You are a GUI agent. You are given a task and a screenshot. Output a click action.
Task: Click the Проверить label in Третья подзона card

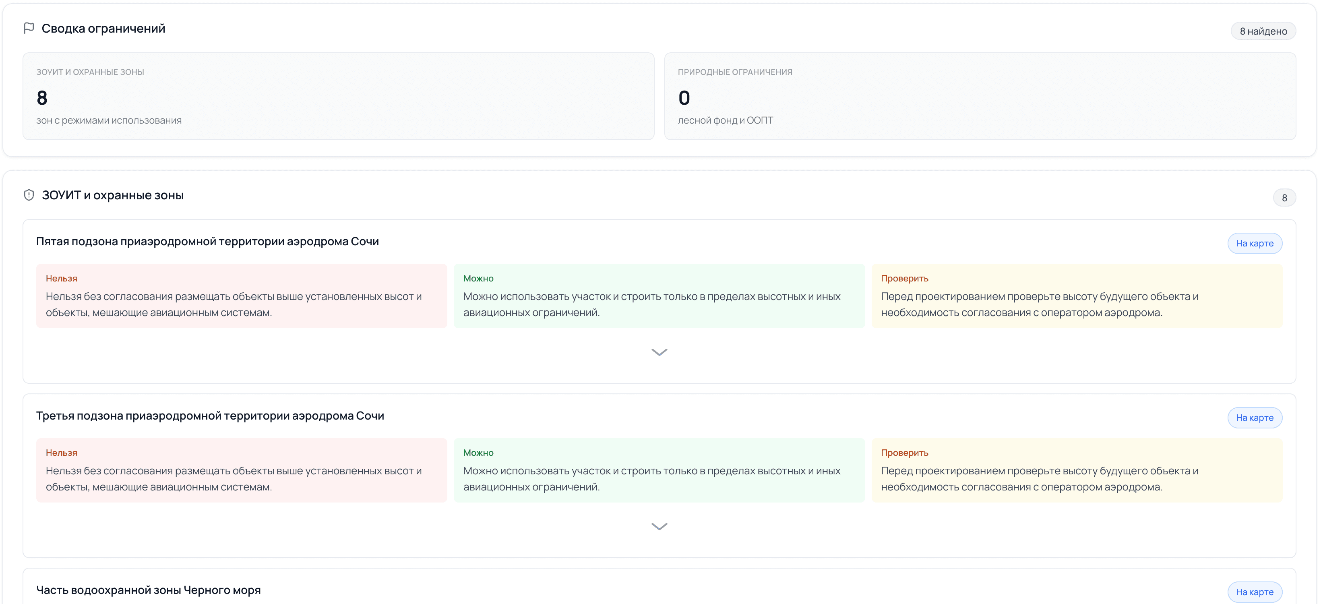point(904,453)
